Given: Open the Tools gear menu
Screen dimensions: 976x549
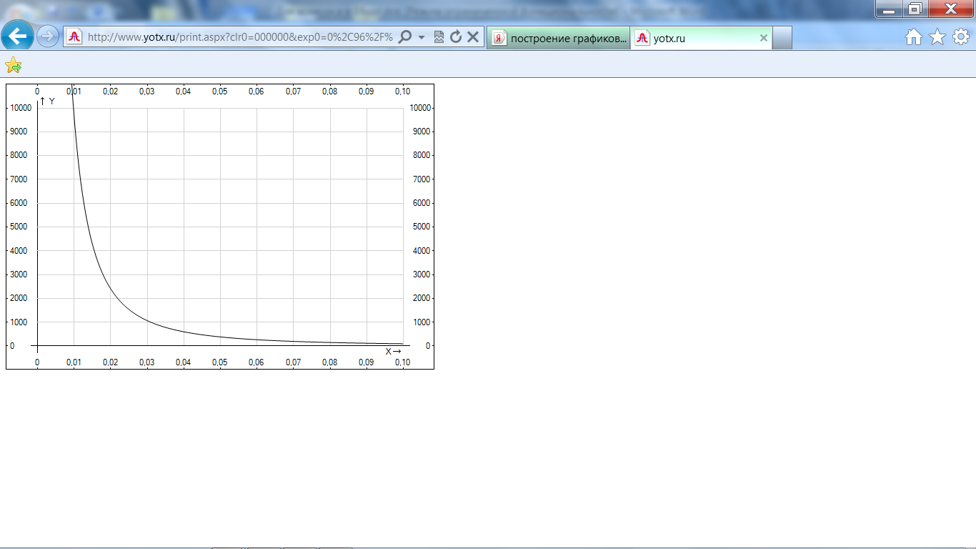Looking at the screenshot, I should point(961,37).
